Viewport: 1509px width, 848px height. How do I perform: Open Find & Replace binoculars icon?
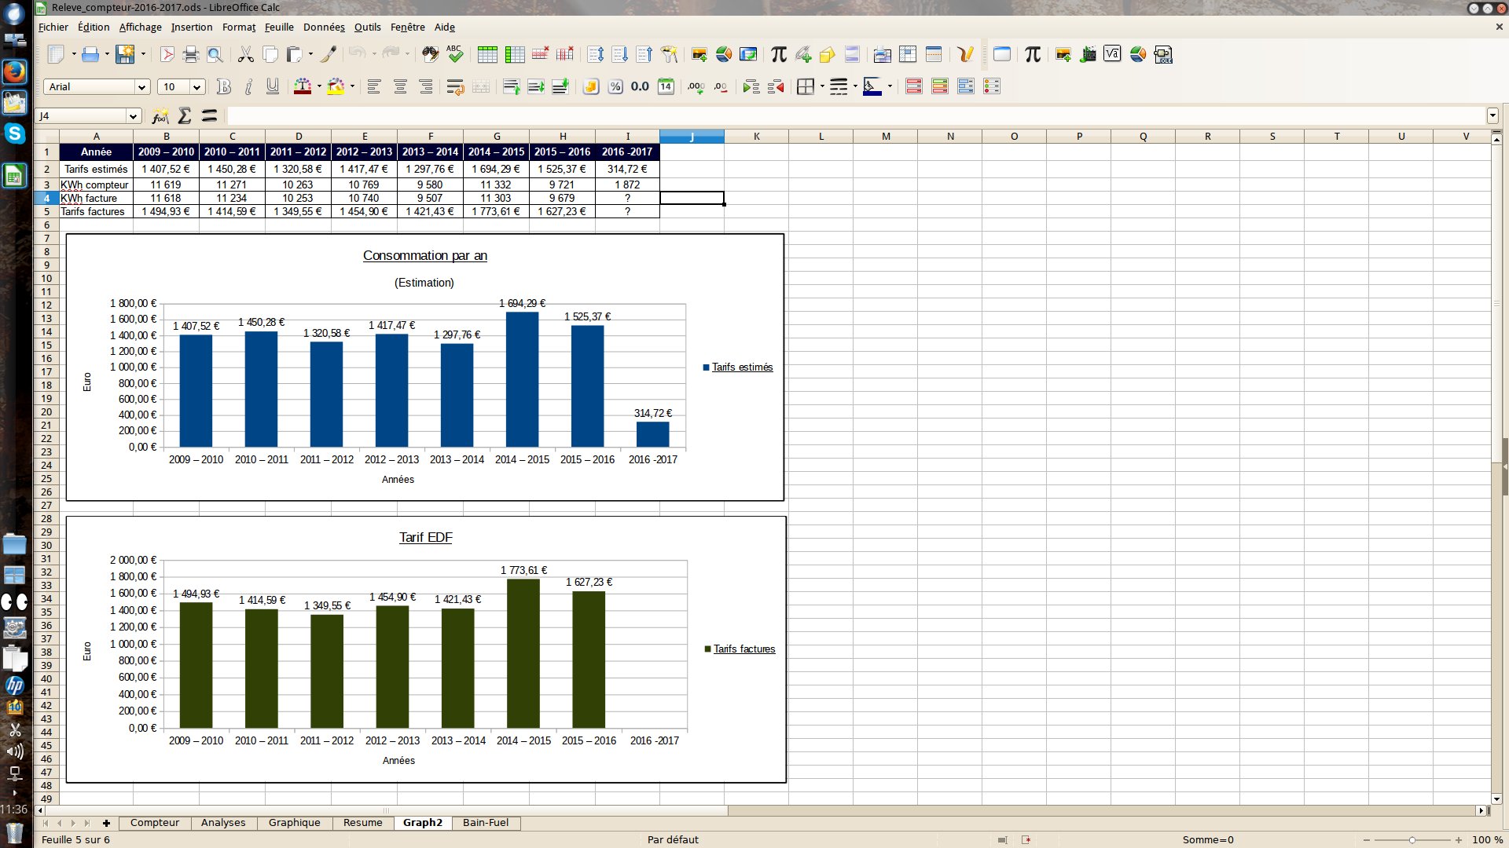click(x=429, y=54)
